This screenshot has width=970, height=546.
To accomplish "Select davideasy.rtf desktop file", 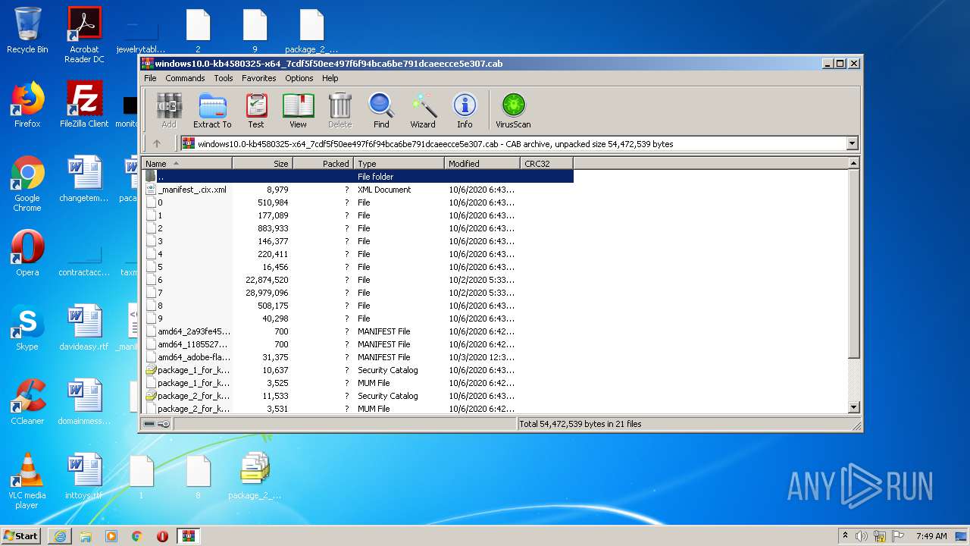I will [84, 328].
